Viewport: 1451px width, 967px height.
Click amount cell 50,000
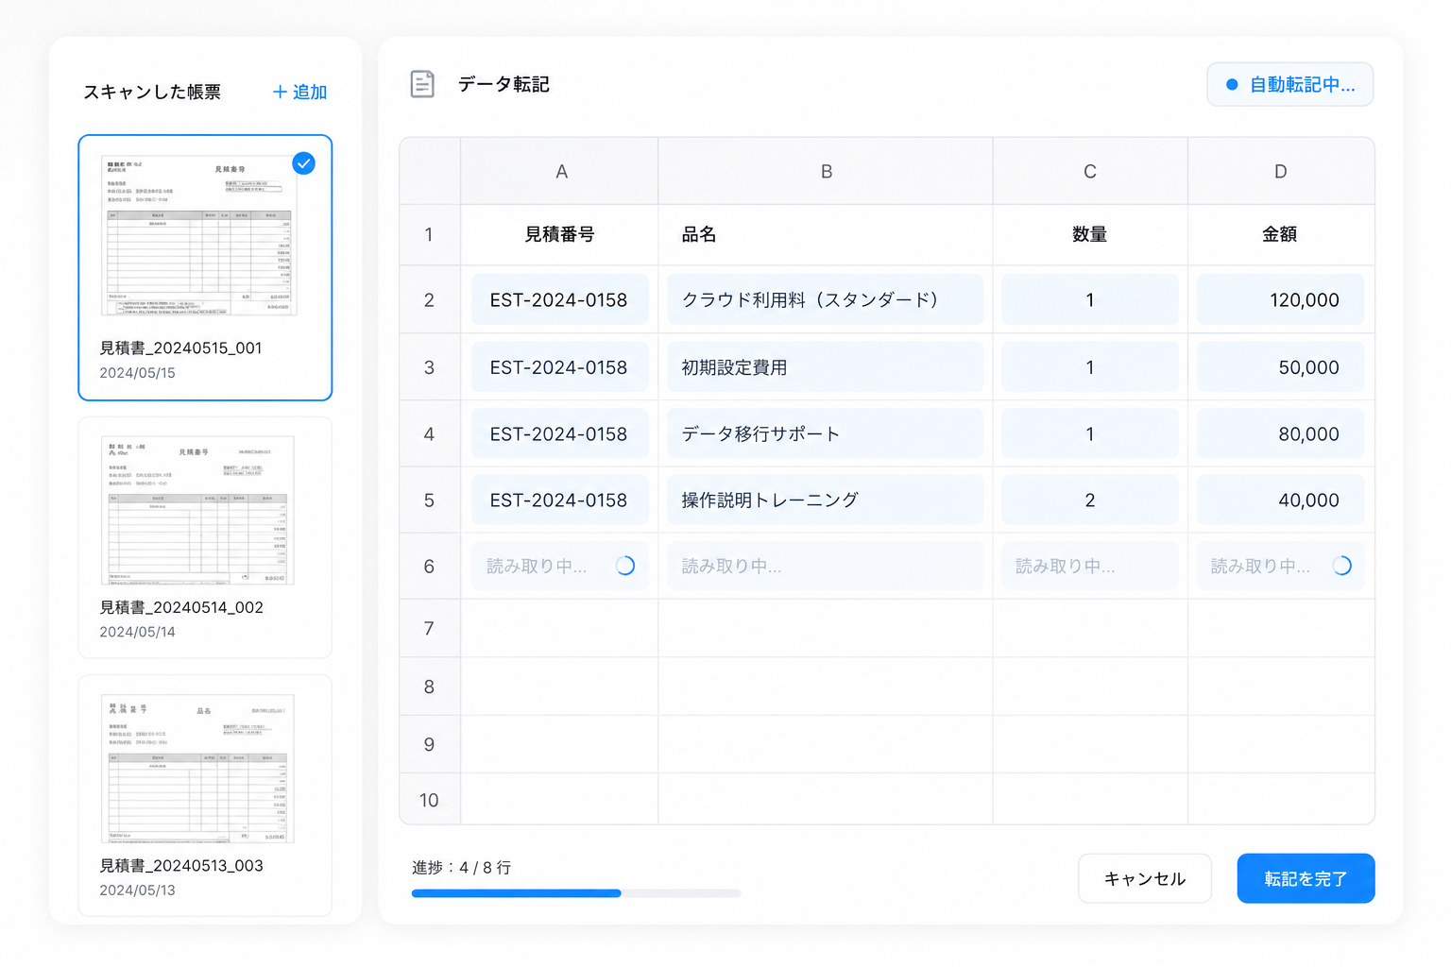click(1281, 367)
